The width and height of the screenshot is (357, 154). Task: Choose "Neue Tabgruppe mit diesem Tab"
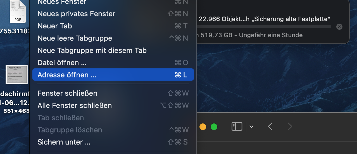coord(92,50)
